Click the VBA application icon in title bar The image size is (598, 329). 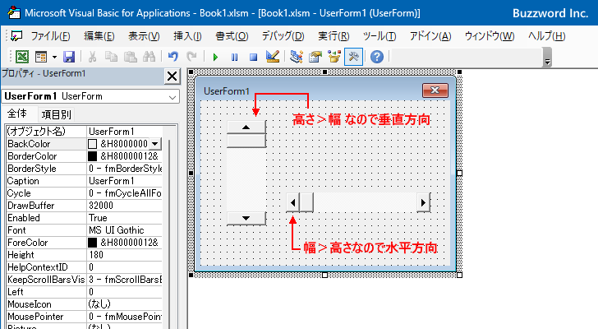14,13
